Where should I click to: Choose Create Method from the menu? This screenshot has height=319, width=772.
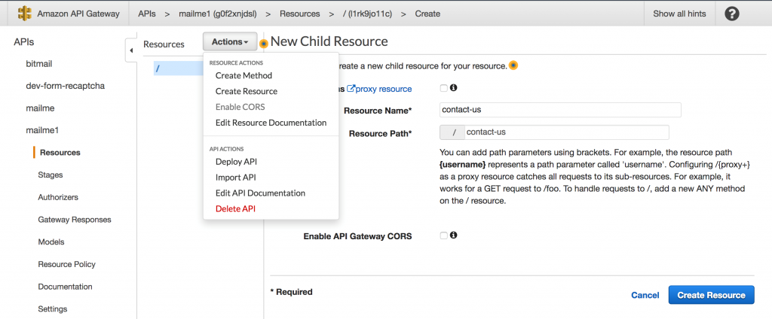(244, 76)
